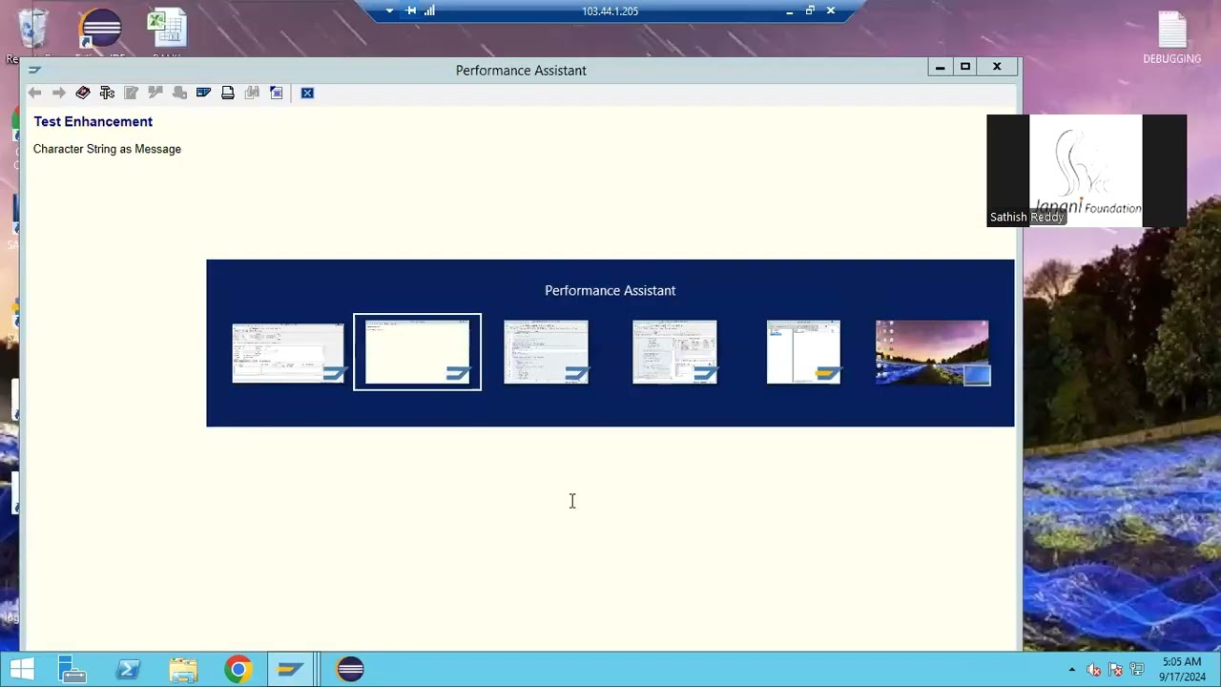Launch PowerShell from the taskbar

point(128,669)
